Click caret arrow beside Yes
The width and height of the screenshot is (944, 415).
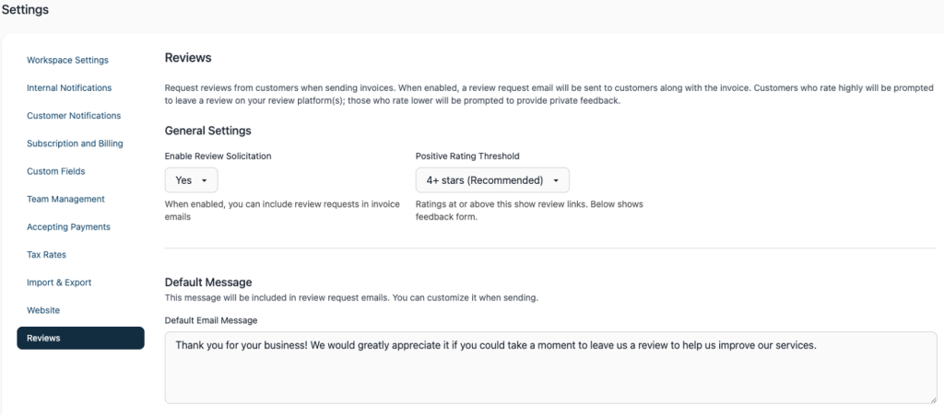(x=204, y=180)
